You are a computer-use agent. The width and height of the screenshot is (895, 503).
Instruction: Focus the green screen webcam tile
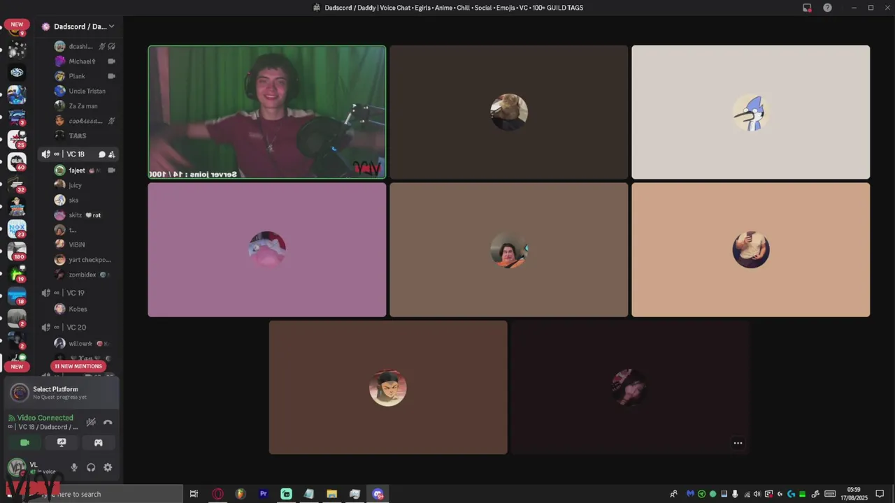266,112
